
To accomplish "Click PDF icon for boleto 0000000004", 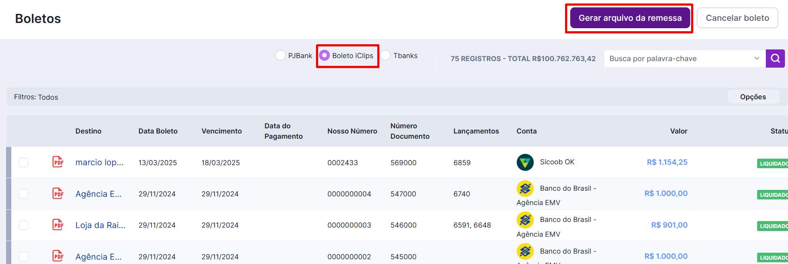I will click(x=58, y=193).
